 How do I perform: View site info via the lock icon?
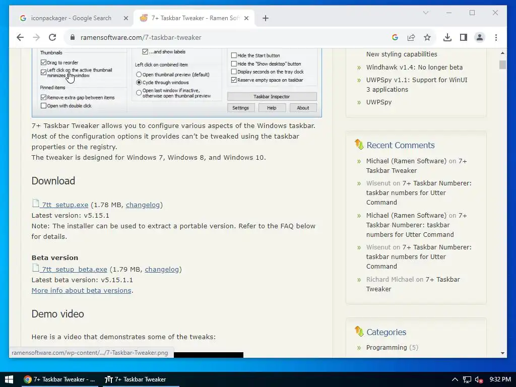pyautogui.click(x=73, y=37)
